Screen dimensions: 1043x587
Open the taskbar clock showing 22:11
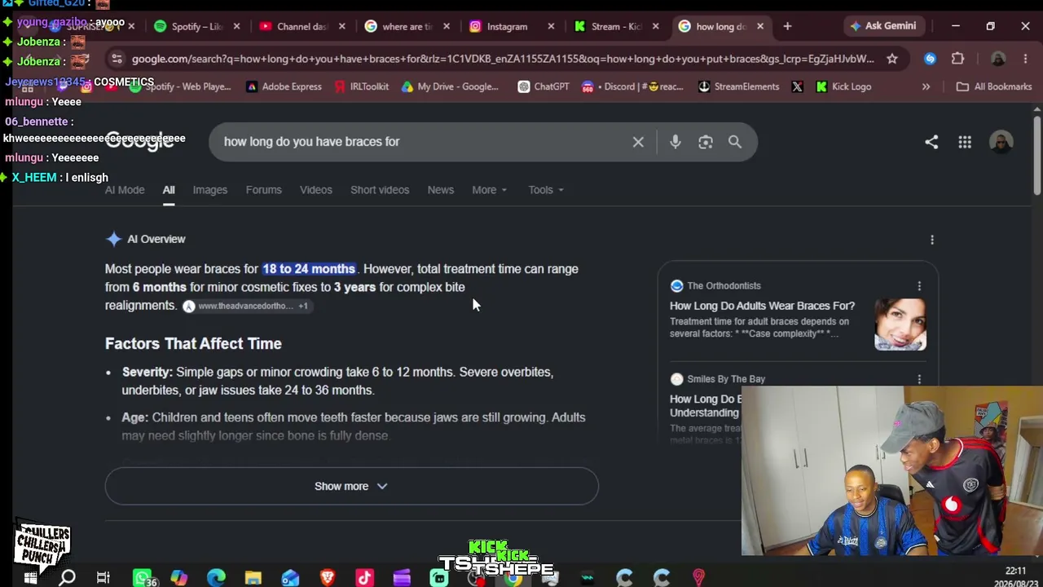tap(1015, 577)
